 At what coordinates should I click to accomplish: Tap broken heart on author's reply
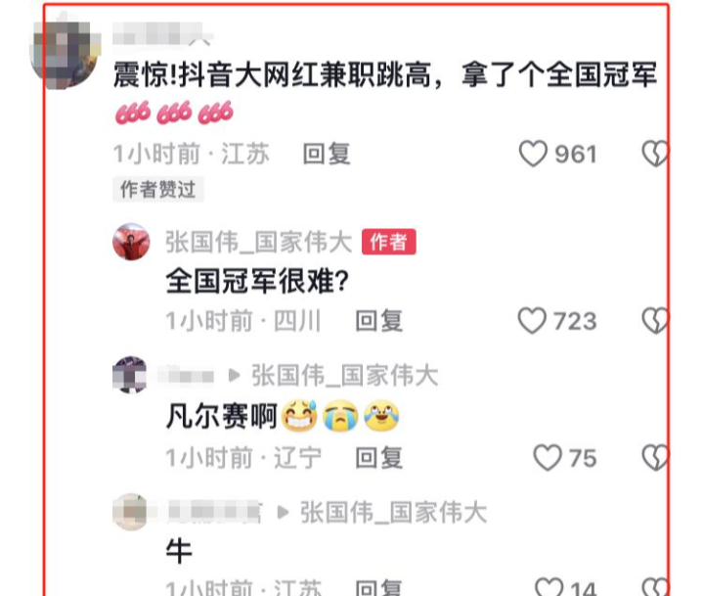655,321
